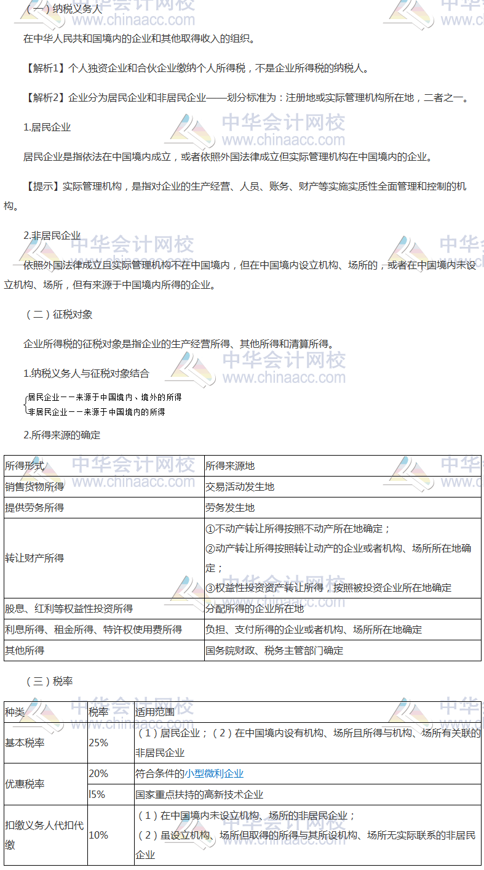Select the 其他所得 table cell
484x870 pixels.
coord(25,651)
